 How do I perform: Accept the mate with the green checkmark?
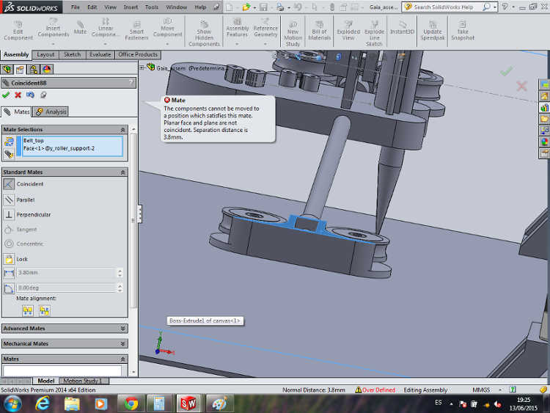coord(7,95)
